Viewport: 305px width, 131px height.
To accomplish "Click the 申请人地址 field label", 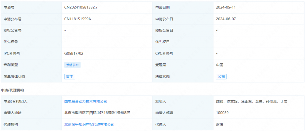I will tap(13, 113).
